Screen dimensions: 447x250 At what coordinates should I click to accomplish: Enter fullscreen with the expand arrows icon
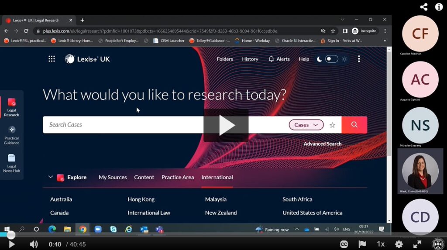[x=417, y=244]
